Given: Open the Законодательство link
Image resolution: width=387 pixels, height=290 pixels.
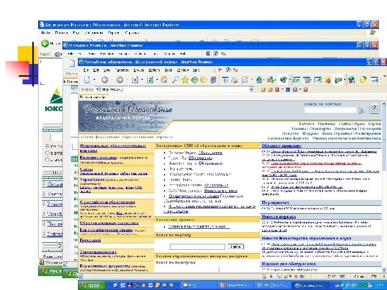Looking at the screenshot, I should pyautogui.click(x=98, y=252).
